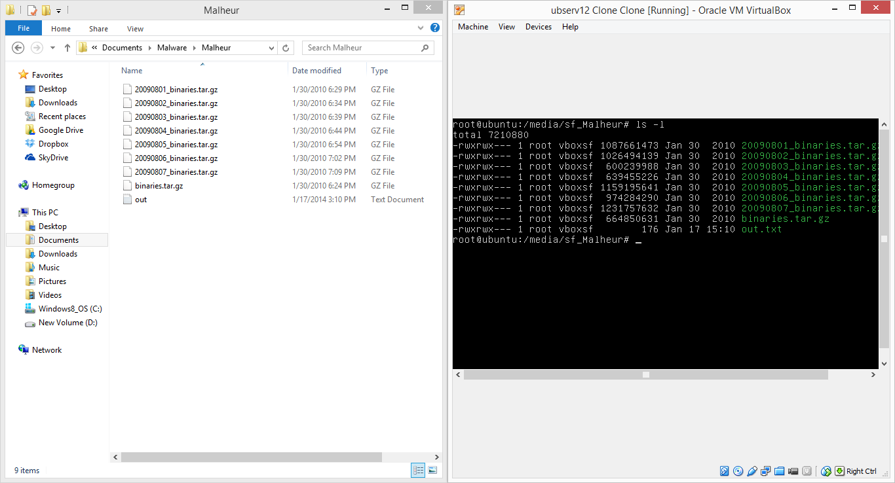Click the arrow after Malware in address bar
Screen dimensions: 895x483
195,48
